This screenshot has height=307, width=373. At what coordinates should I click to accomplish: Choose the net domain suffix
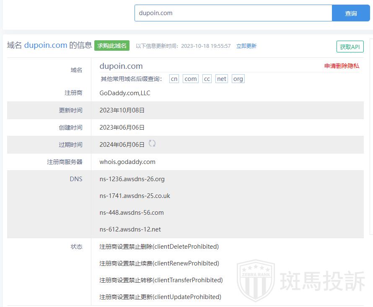[222, 79]
